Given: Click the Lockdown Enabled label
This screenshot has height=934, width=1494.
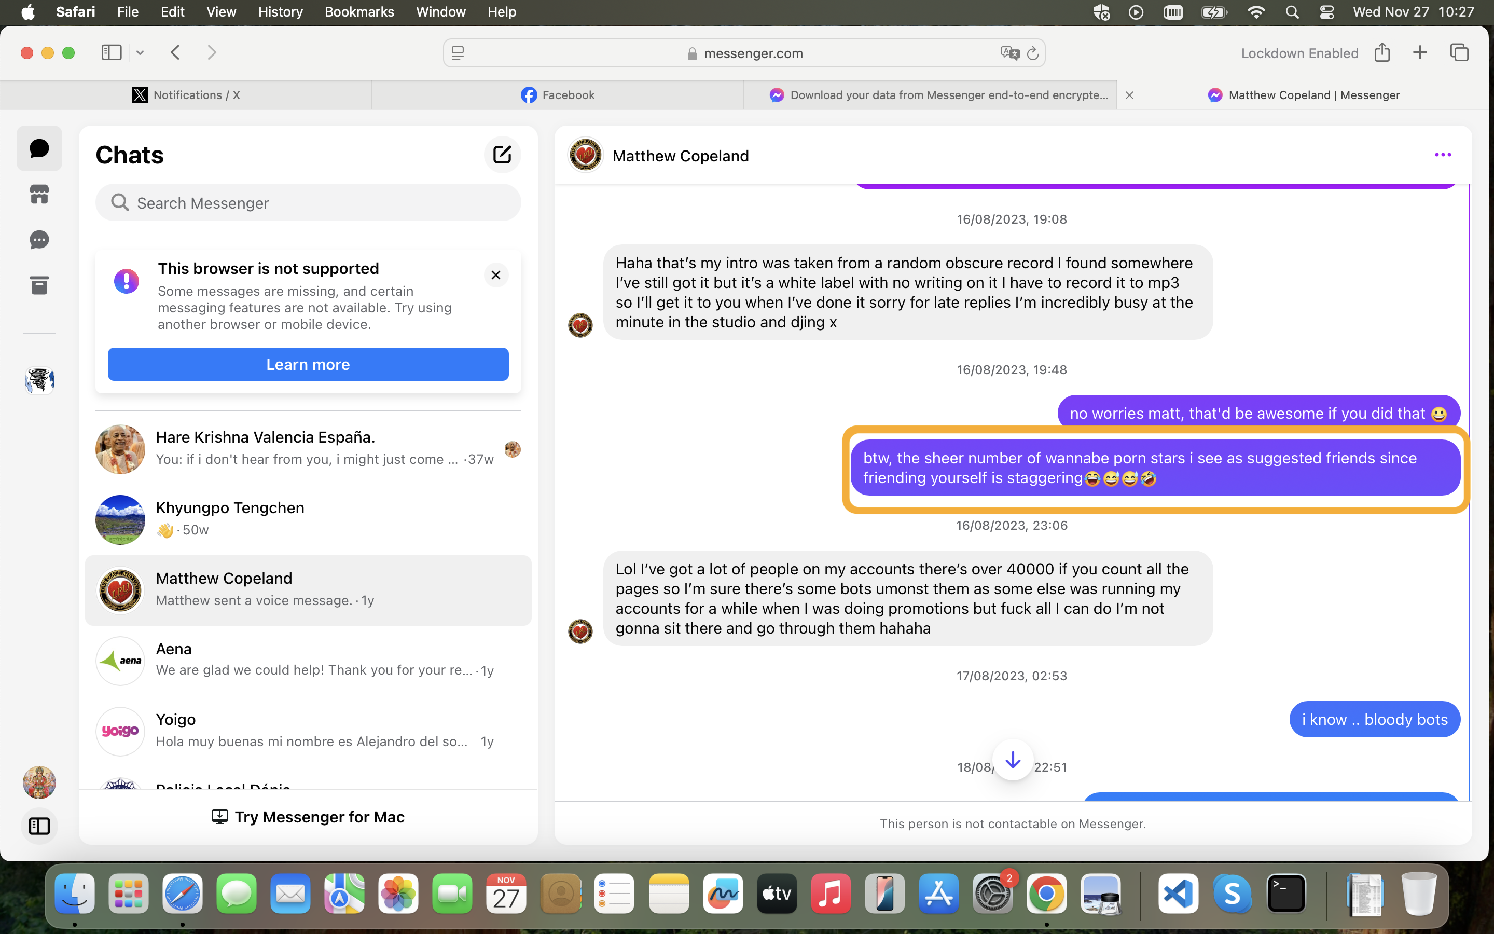Looking at the screenshot, I should 1299,53.
